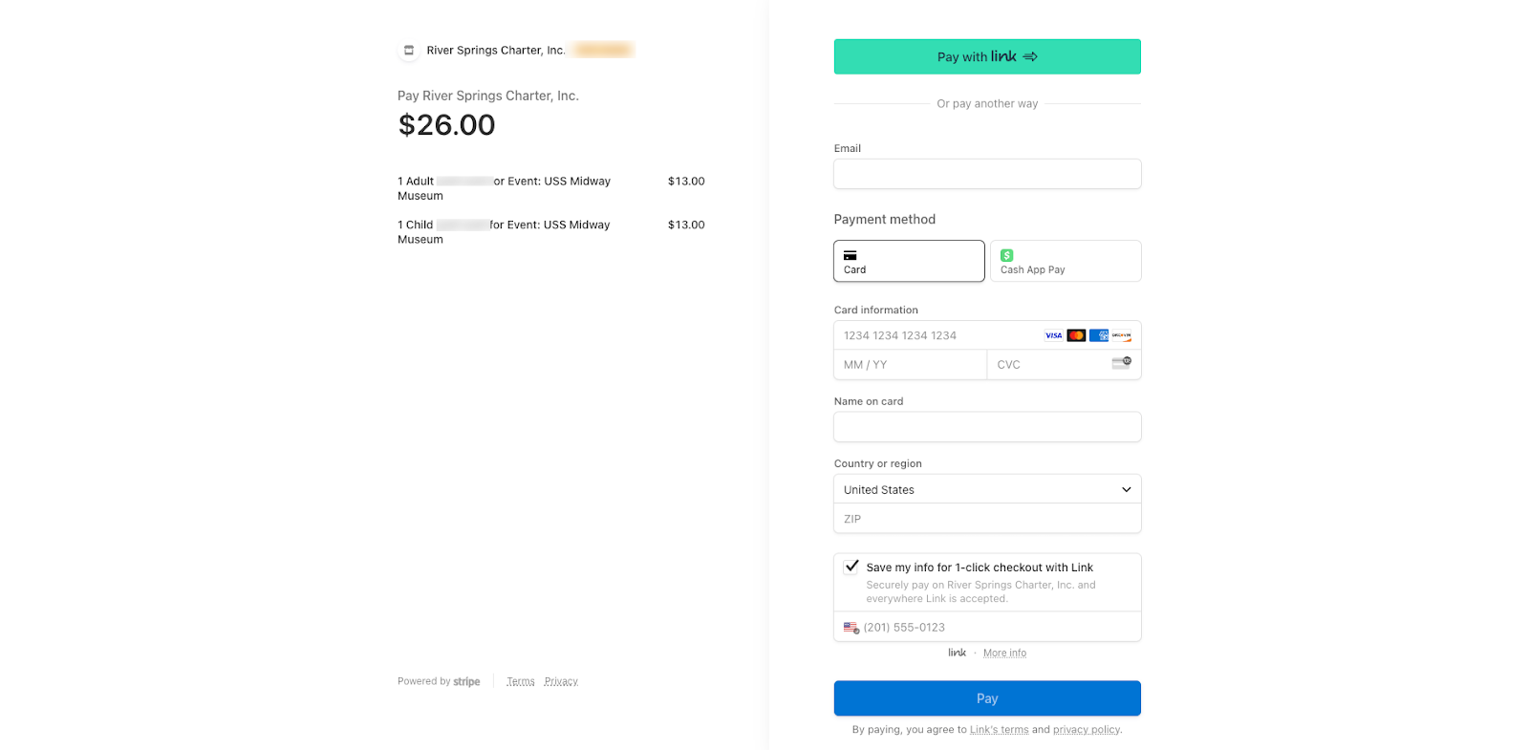Open the More info link

[1004, 654]
